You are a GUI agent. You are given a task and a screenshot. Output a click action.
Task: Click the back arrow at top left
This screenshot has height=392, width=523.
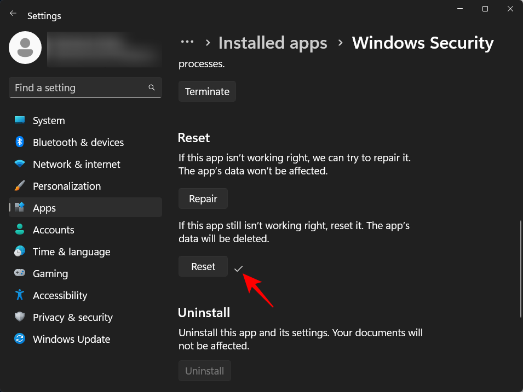click(13, 13)
